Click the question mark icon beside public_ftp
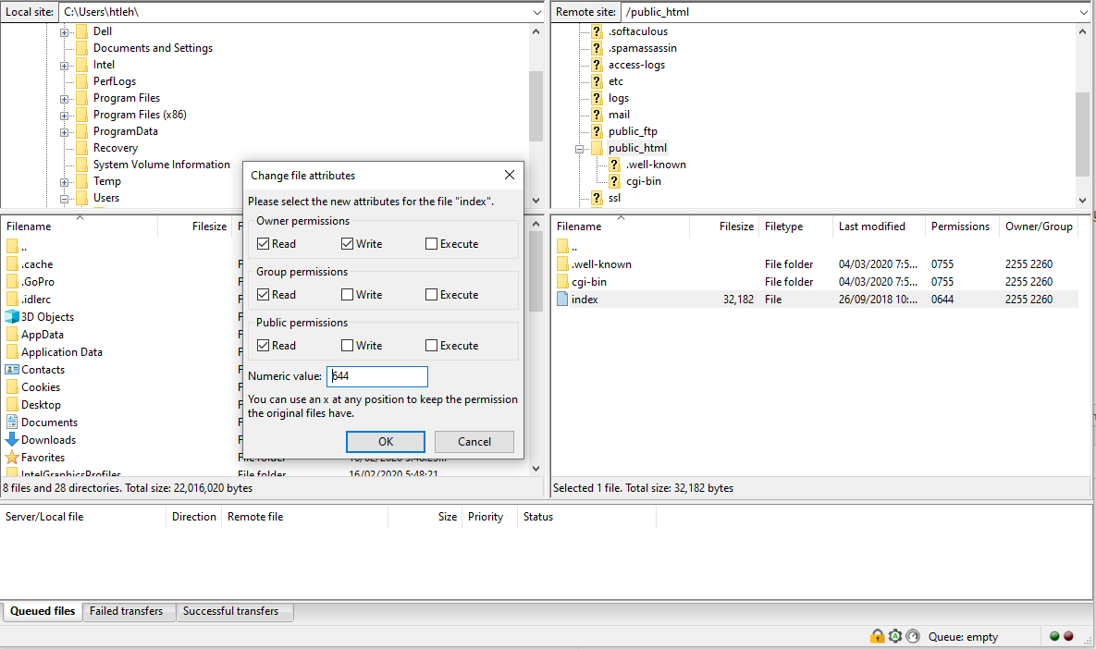1096x649 pixels. [x=597, y=131]
